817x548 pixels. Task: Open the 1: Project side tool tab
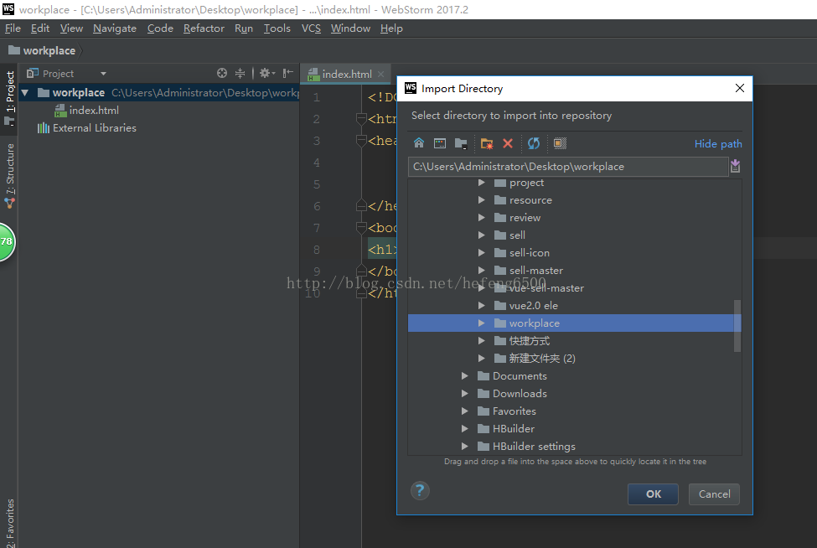9,98
